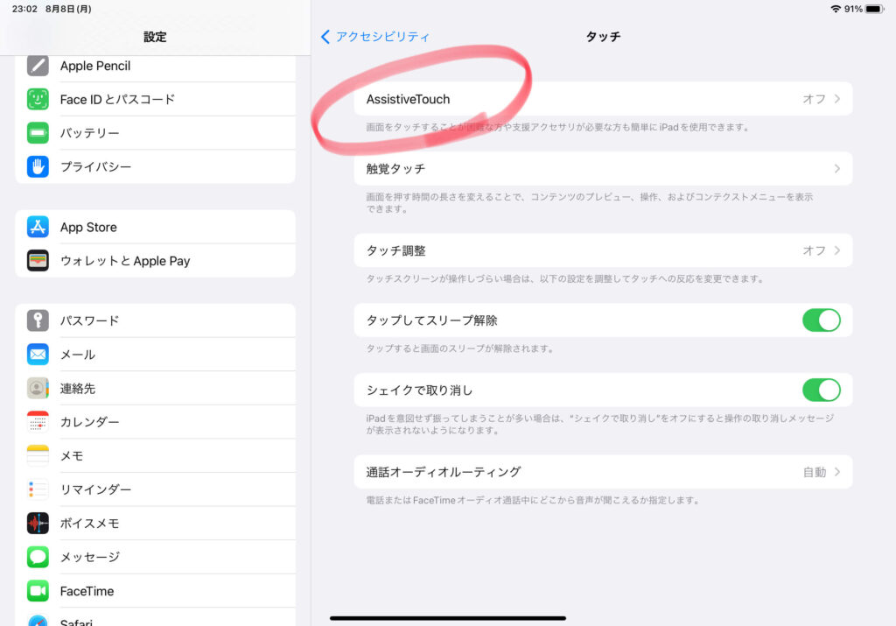Image resolution: width=896 pixels, height=626 pixels.
Task: Open the ボイスメモ waveform icon
Action: (x=38, y=523)
